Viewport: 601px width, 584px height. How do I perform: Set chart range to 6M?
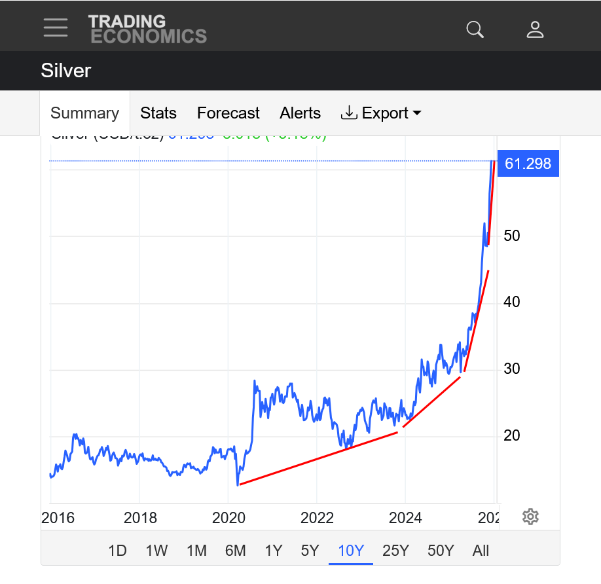[235, 551]
